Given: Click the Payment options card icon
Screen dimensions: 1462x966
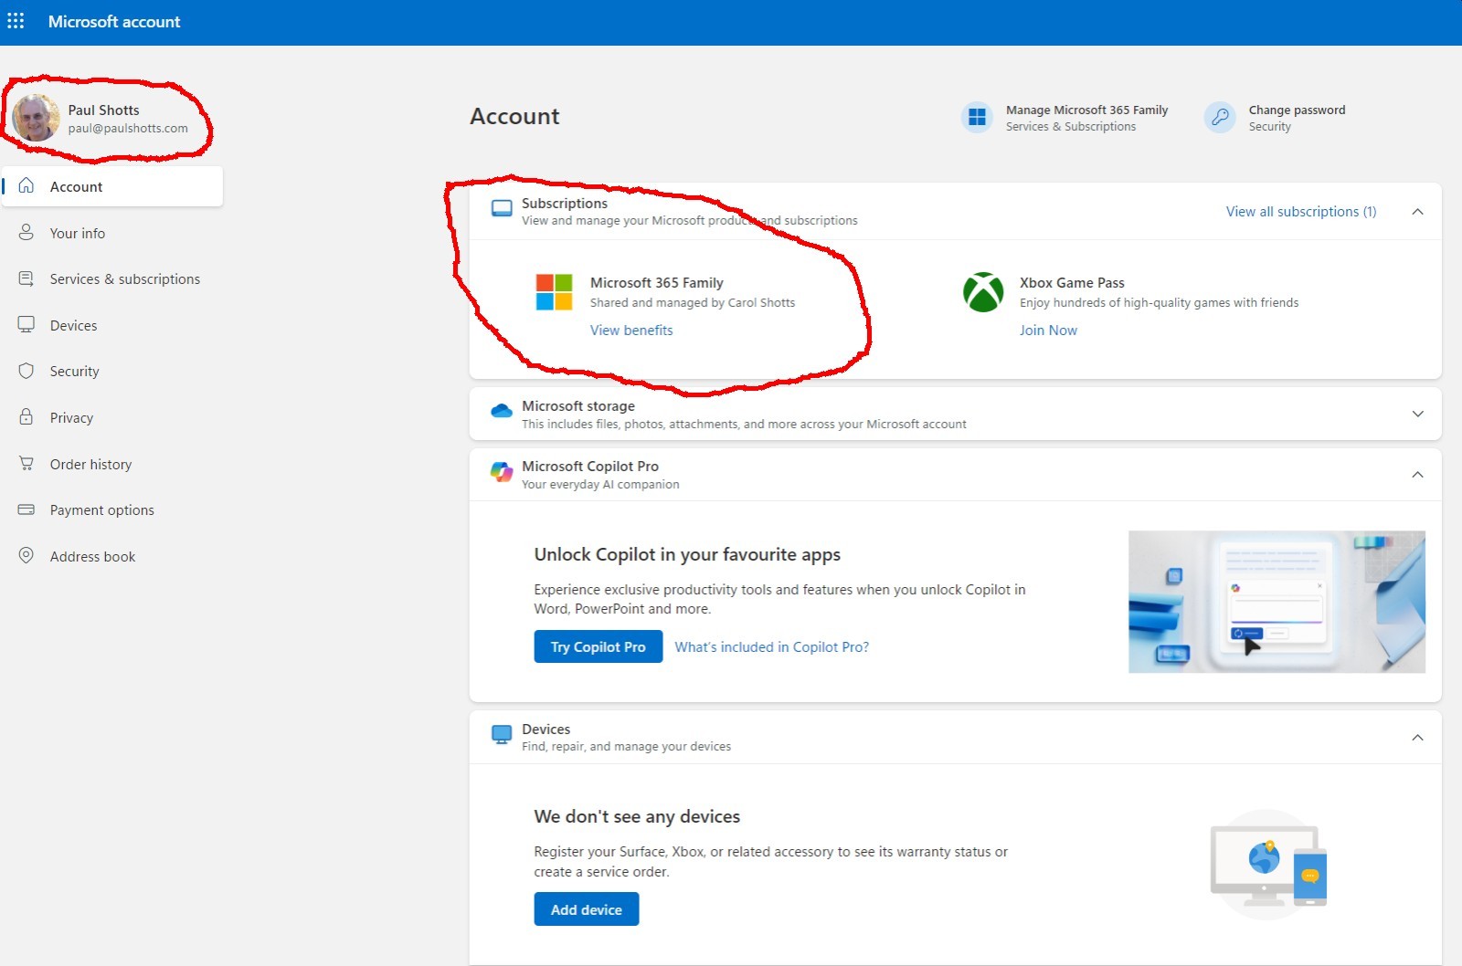Looking at the screenshot, I should point(26,509).
